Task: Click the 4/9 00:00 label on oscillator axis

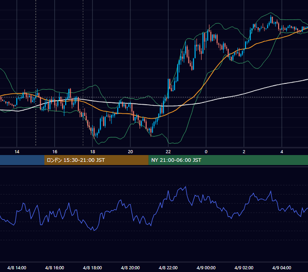Action: tap(206, 267)
